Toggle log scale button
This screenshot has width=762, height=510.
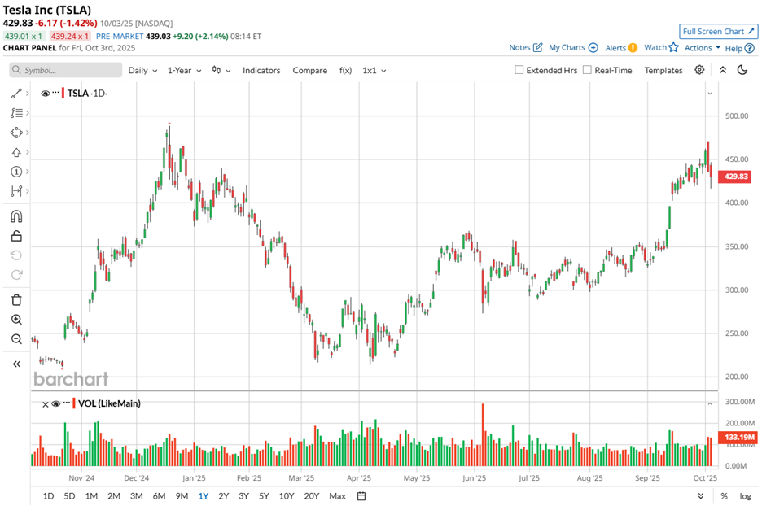(746, 496)
